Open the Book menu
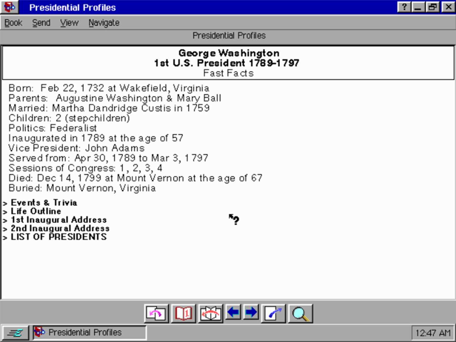Screen dimensions: 456x342 (x=13, y=23)
